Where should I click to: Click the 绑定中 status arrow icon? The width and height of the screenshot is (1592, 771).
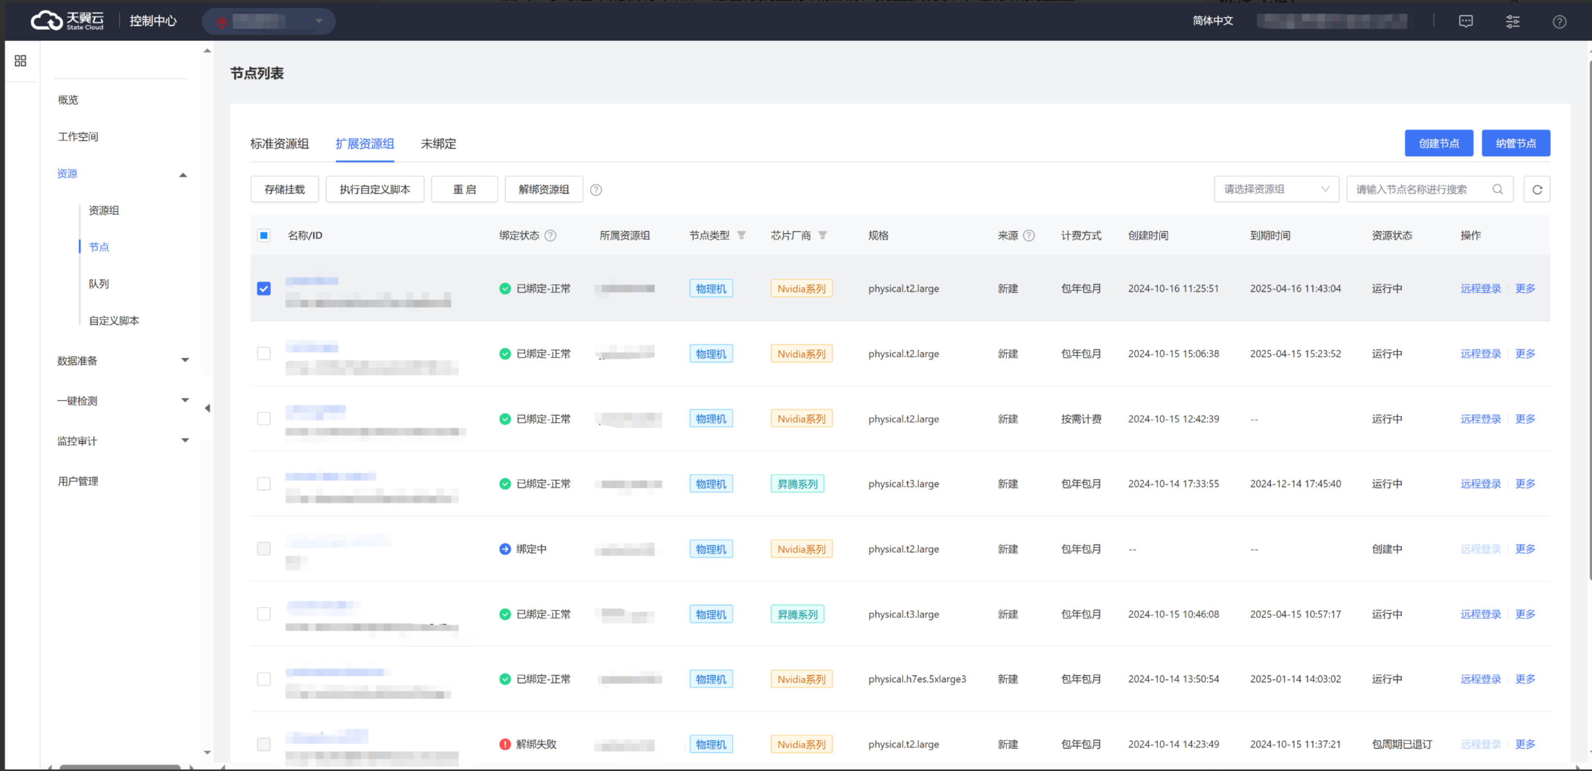click(505, 549)
